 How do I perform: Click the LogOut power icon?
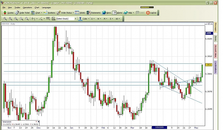[x=148, y=13]
